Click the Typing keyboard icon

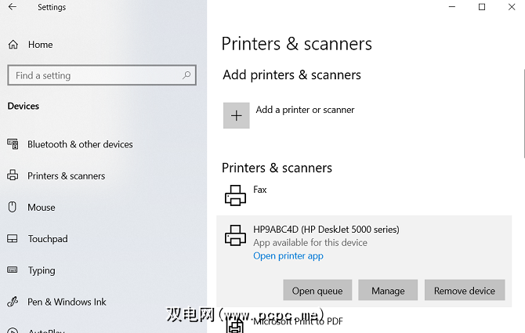[x=13, y=270]
